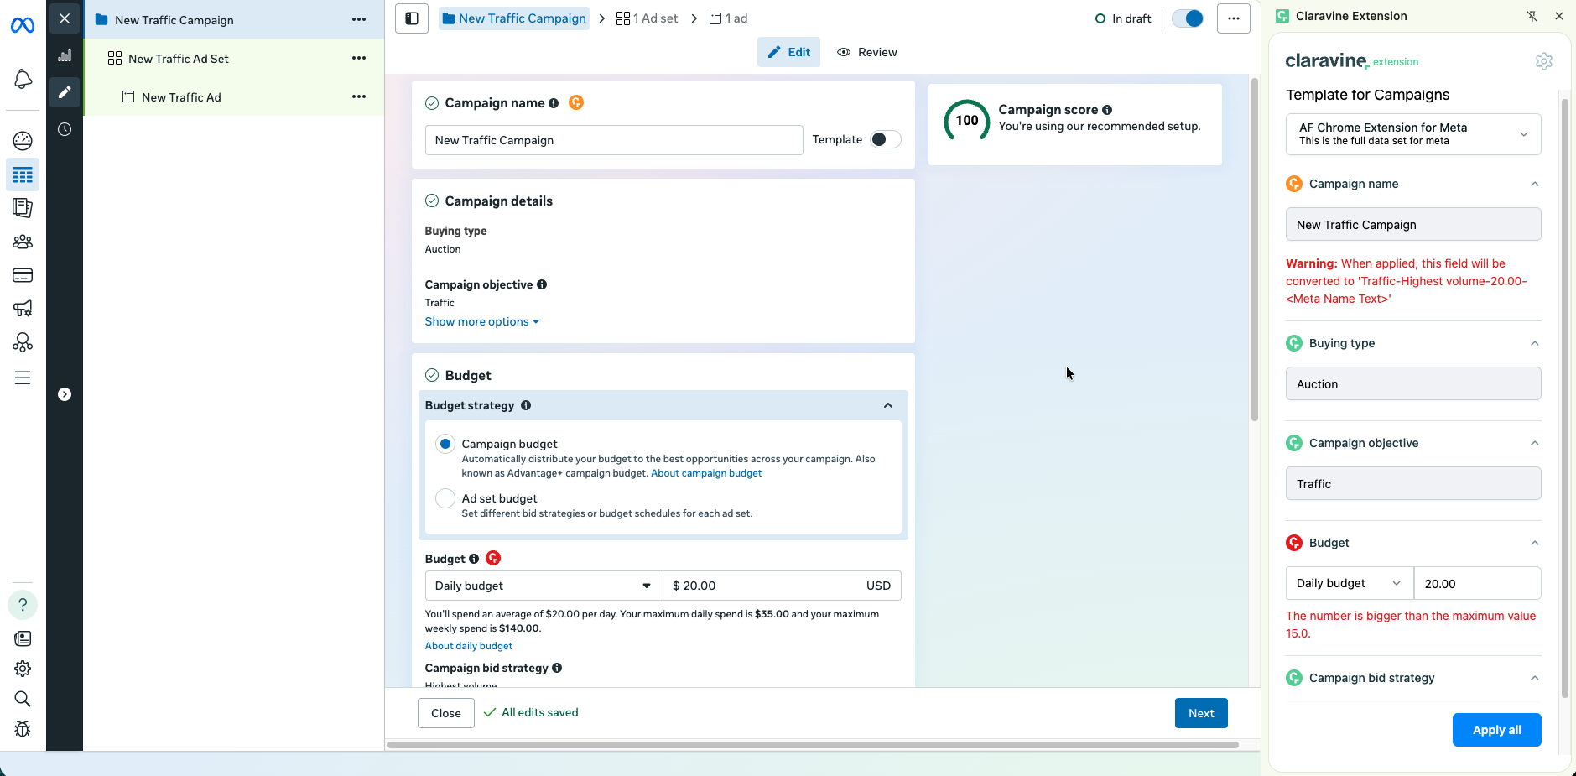The width and height of the screenshot is (1576, 776).
Task: Open the settings gear in left sidebar
Action: point(23,669)
